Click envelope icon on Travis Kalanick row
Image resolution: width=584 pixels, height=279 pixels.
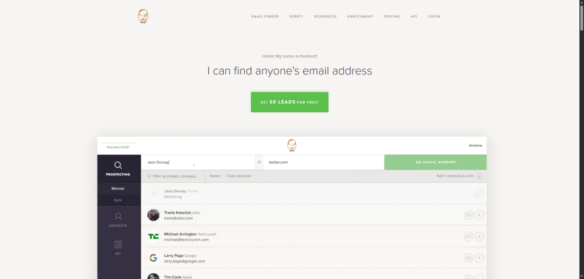click(x=469, y=215)
